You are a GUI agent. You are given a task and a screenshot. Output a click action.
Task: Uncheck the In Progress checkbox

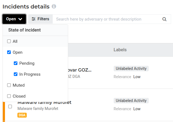pos(16,74)
